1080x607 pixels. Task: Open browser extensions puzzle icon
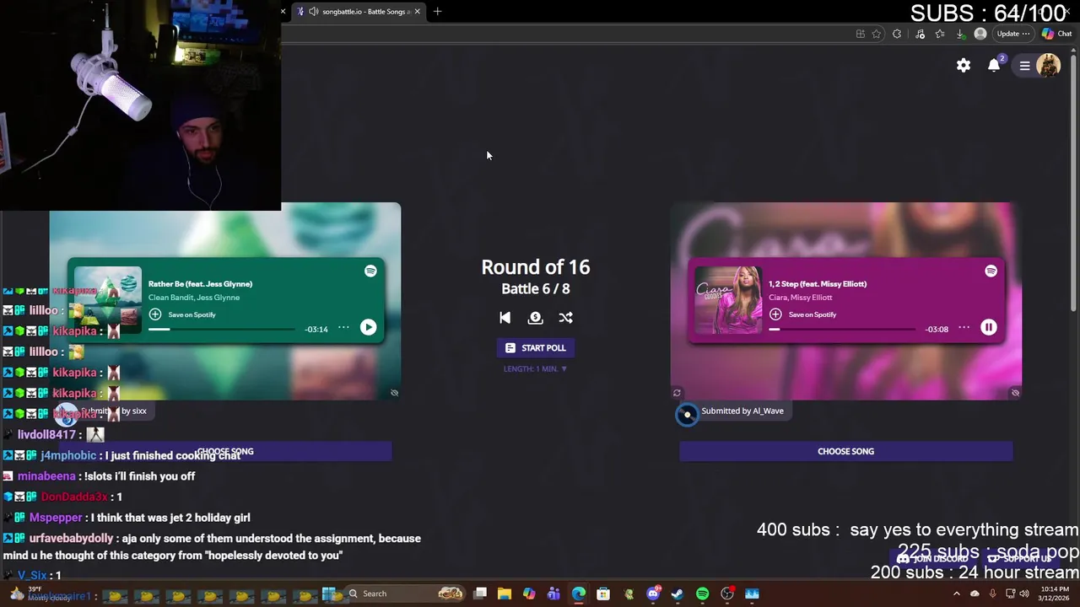pyautogui.click(x=897, y=34)
